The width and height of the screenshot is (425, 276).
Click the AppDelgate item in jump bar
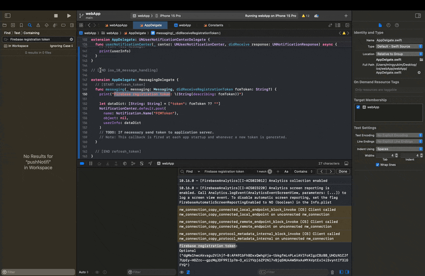pyautogui.click(x=135, y=33)
